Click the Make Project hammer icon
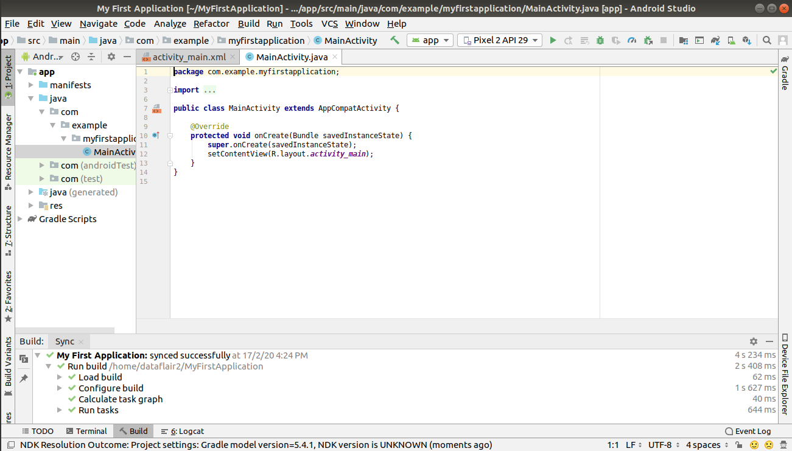 pos(395,40)
